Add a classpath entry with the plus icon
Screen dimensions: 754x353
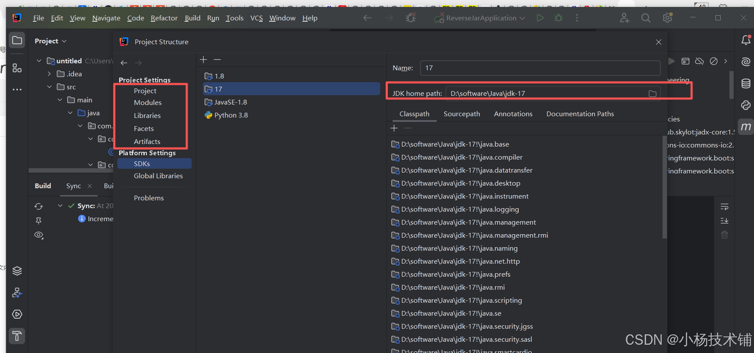pos(394,128)
